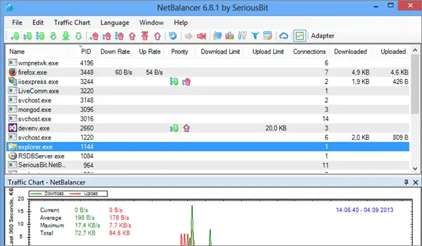This screenshot has width=422, height=246.
Task: Click the green outline download limit arrow
Action: [78, 36]
